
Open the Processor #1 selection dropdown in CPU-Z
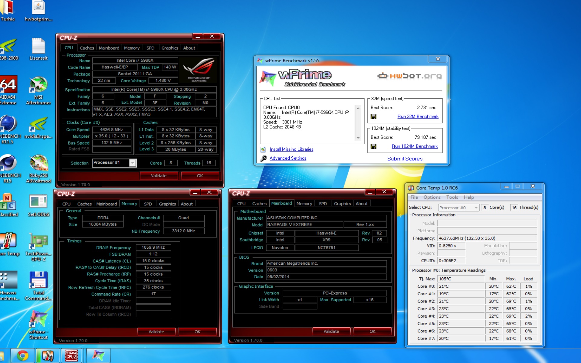[133, 163]
